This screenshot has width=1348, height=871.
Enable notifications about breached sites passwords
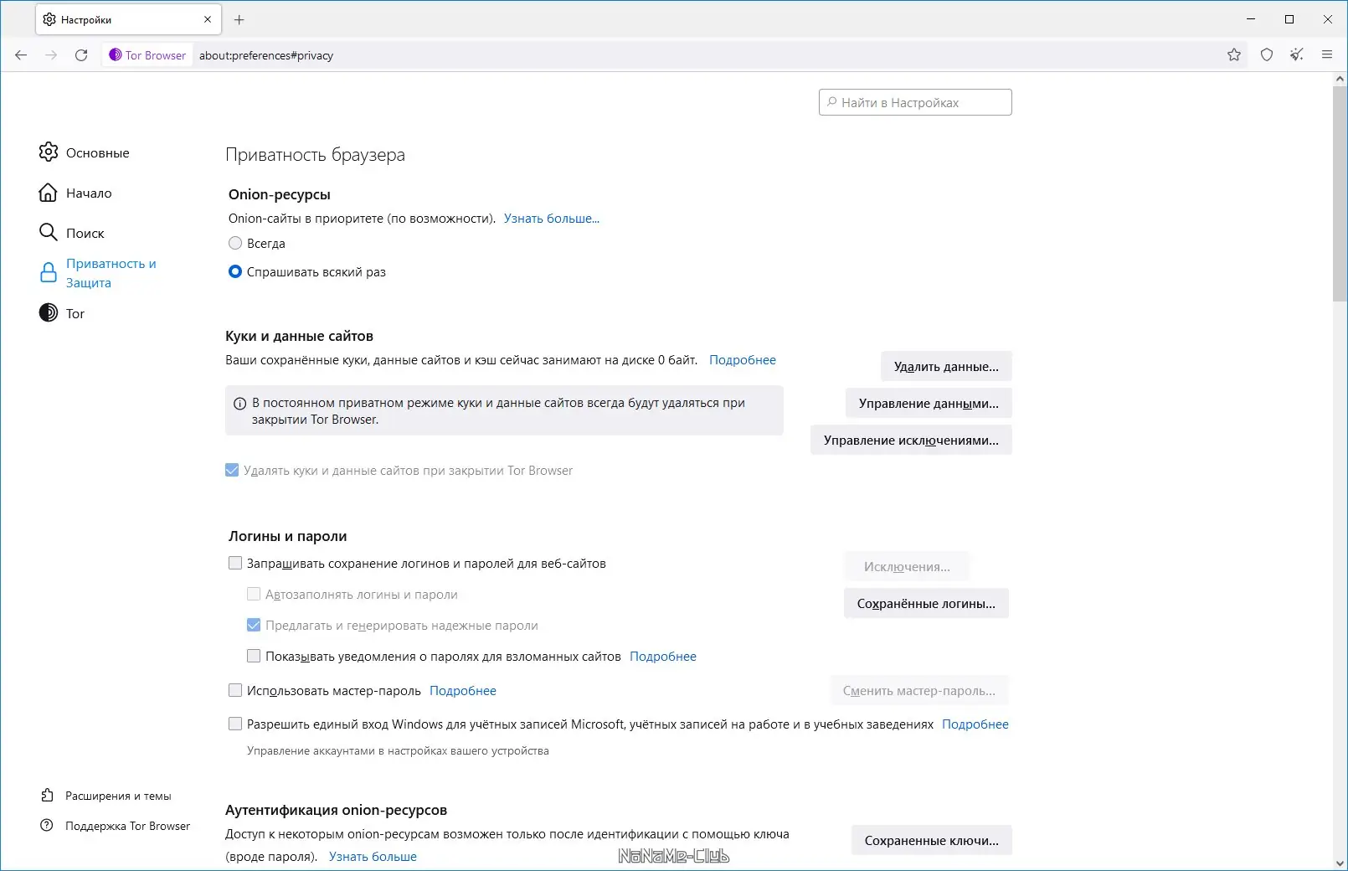[x=254, y=657]
